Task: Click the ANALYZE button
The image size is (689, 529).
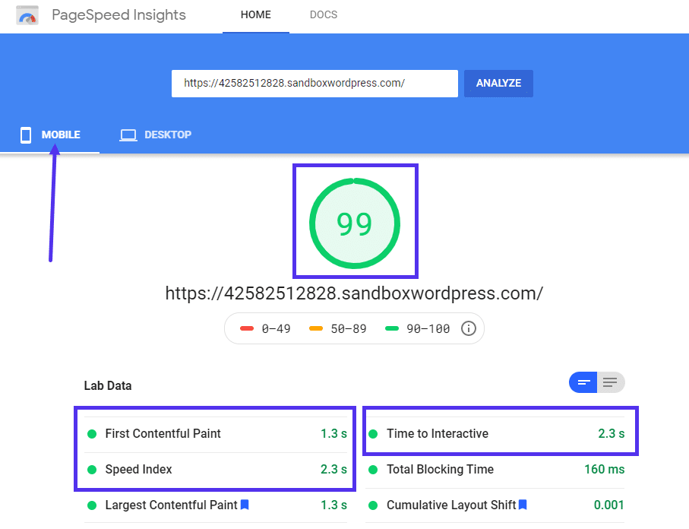Action: coord(498,83)
